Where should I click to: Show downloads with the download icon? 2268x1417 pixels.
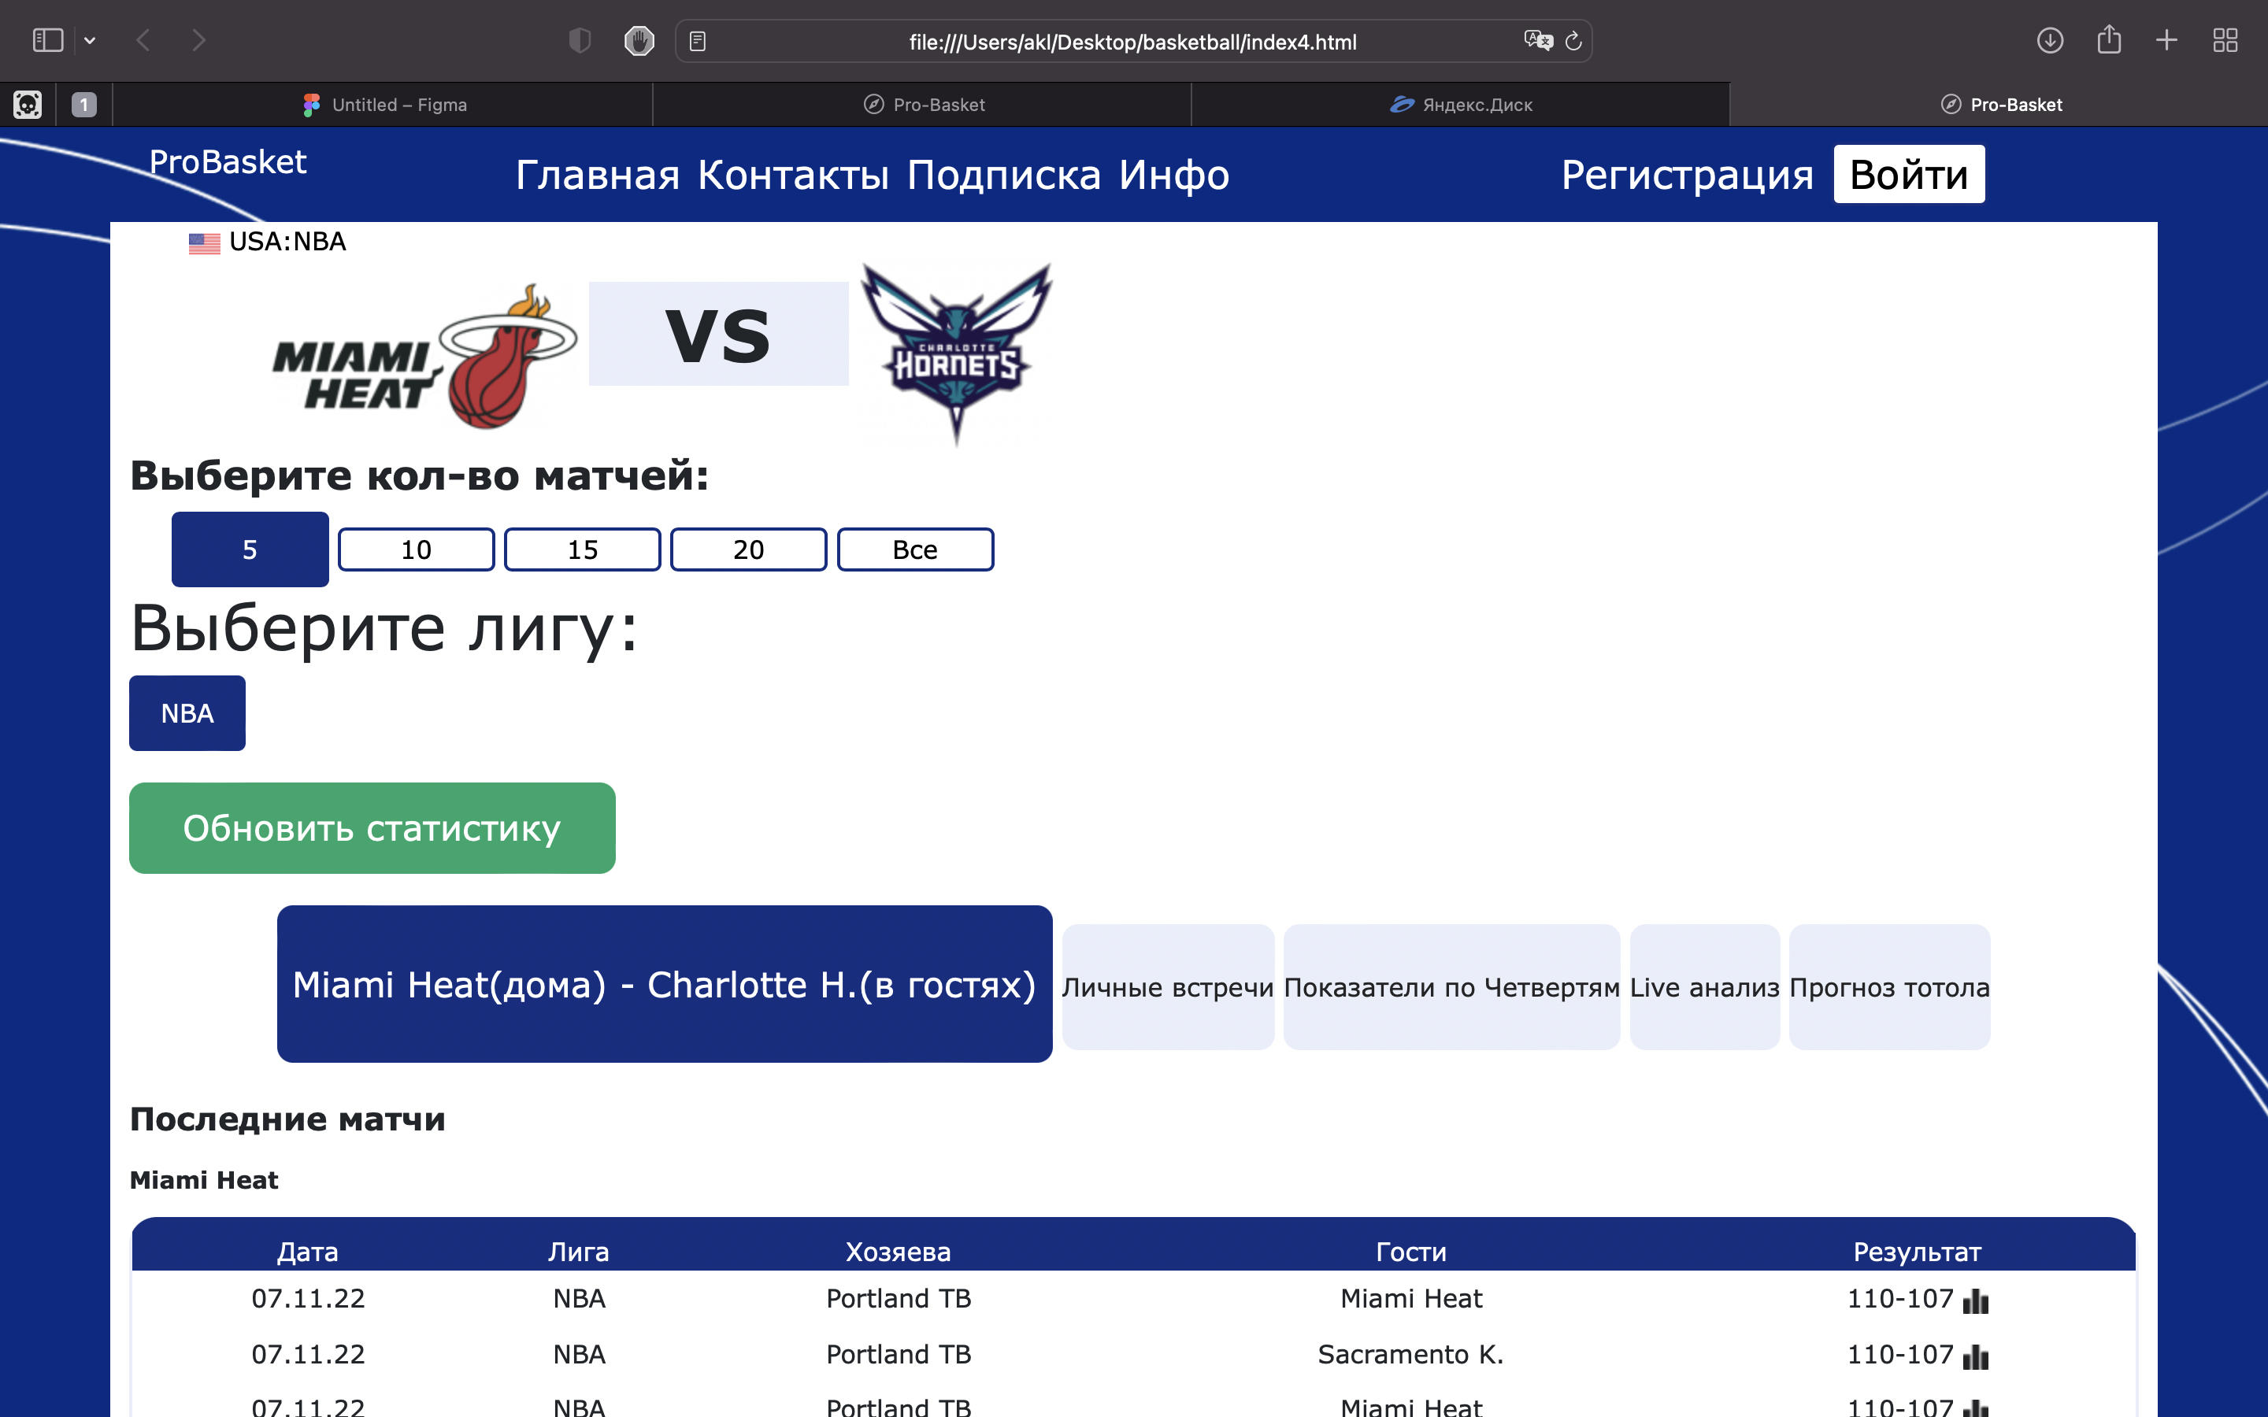[x=2051, y=40]
